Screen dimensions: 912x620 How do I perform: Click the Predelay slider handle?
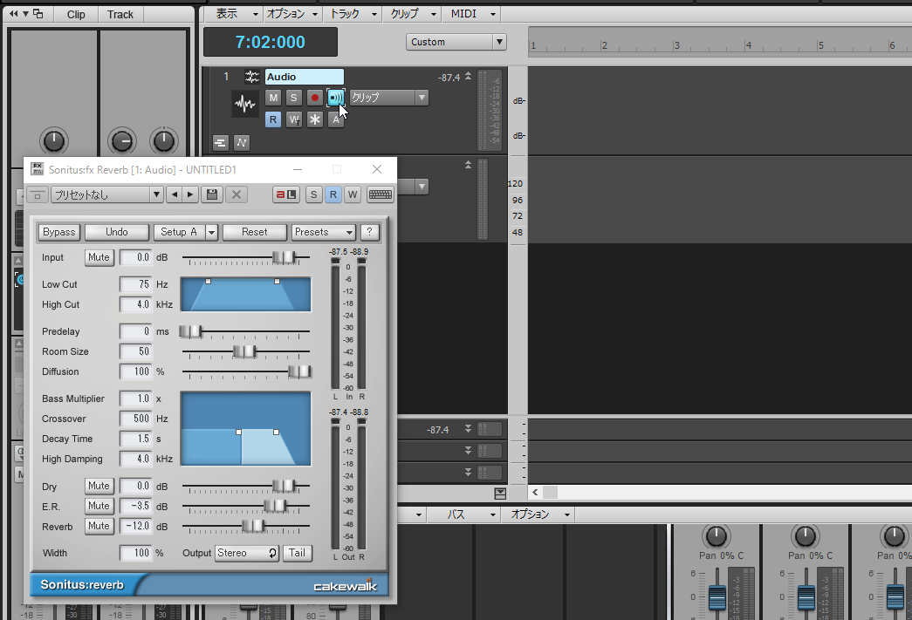(x=190, y=331)
